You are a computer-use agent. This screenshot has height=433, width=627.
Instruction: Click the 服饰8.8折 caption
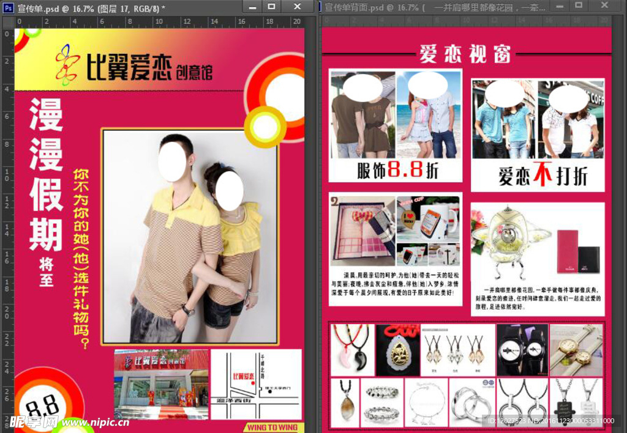coord(397,171)
